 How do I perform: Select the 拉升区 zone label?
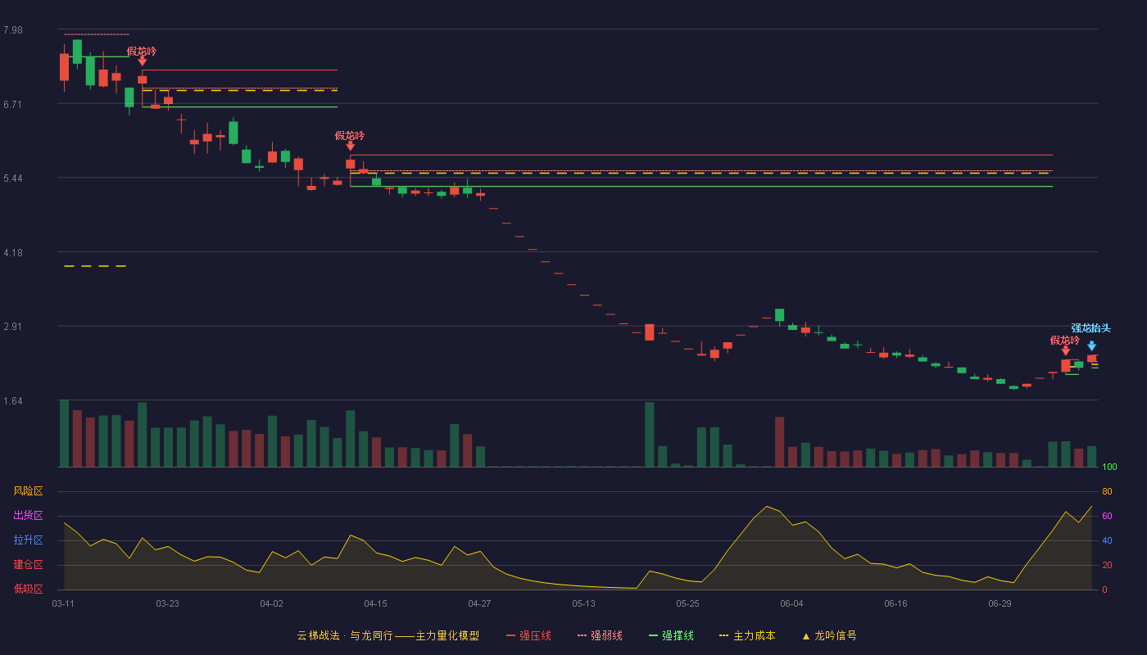tap(28, 540)
